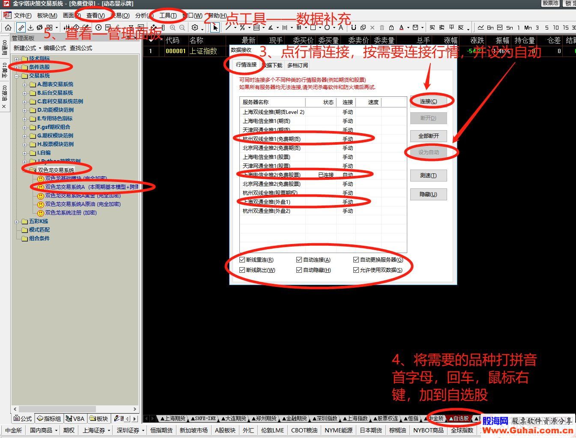Click the download data icon

pyautogui.click(x=30, y=27)
